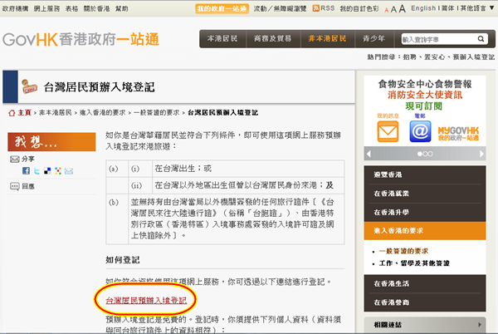Open 一般簽證的要求 sidebar sub-link
This screenshot has width=498, height=334.
click(403, 251)
